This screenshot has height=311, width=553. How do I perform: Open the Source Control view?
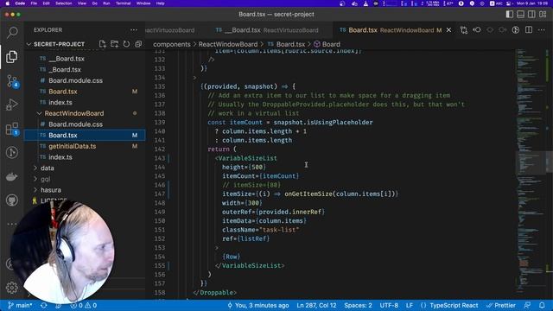click(x=12, y=81)
